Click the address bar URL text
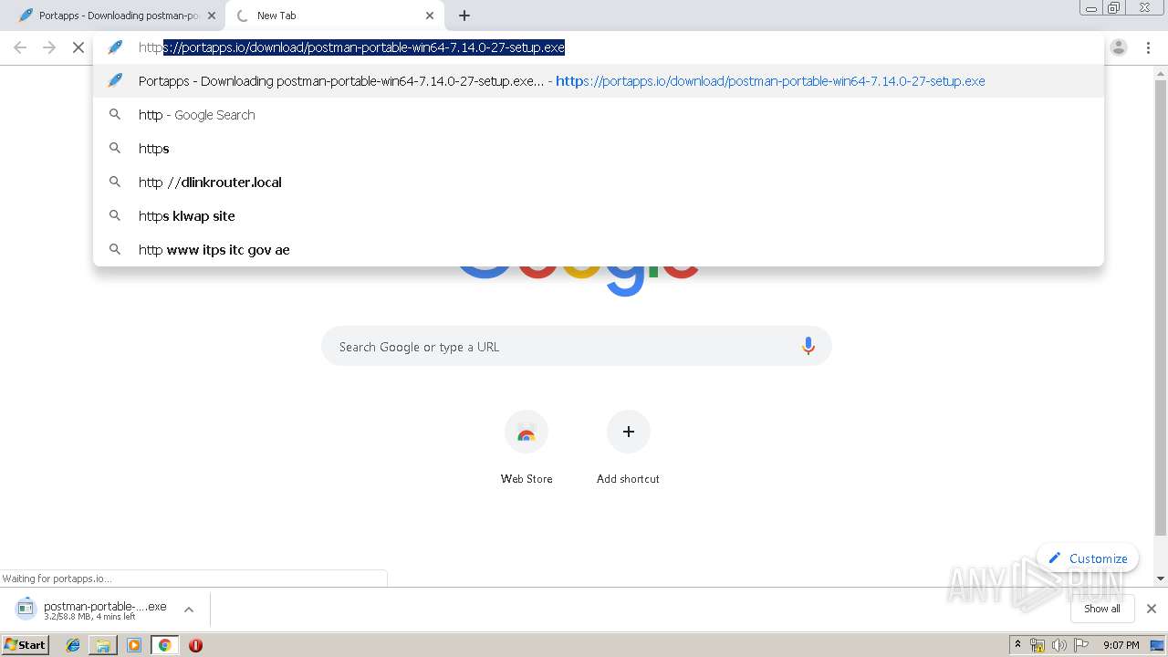This screenshot has width=1168, height=657. [x=351, y=47]
